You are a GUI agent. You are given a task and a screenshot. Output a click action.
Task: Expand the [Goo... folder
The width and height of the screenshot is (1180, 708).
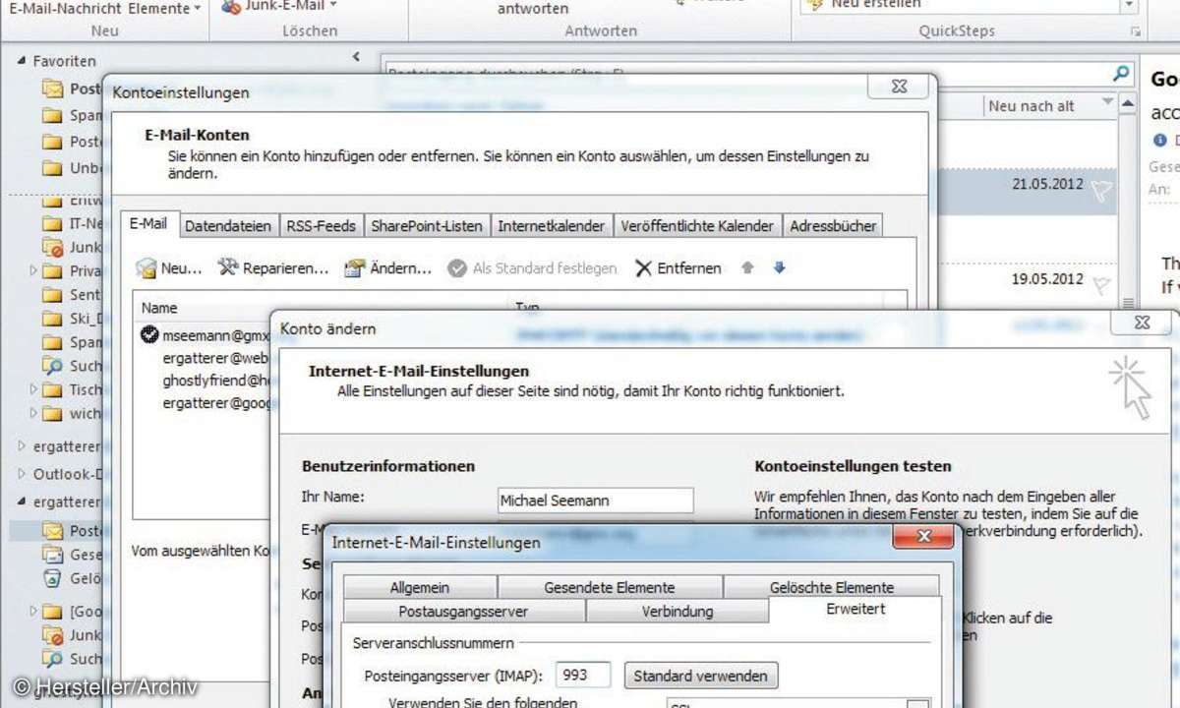click(x=33, y=612)
